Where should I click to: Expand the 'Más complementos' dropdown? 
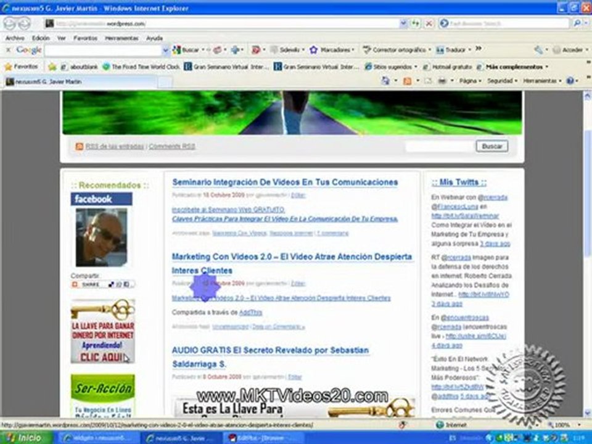tap(546, 67)
